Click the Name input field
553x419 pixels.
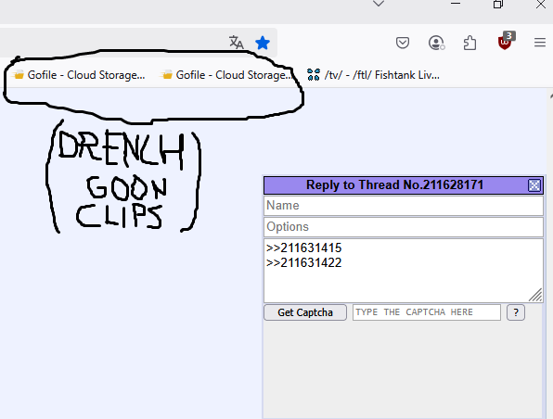(x=404, y=206)
